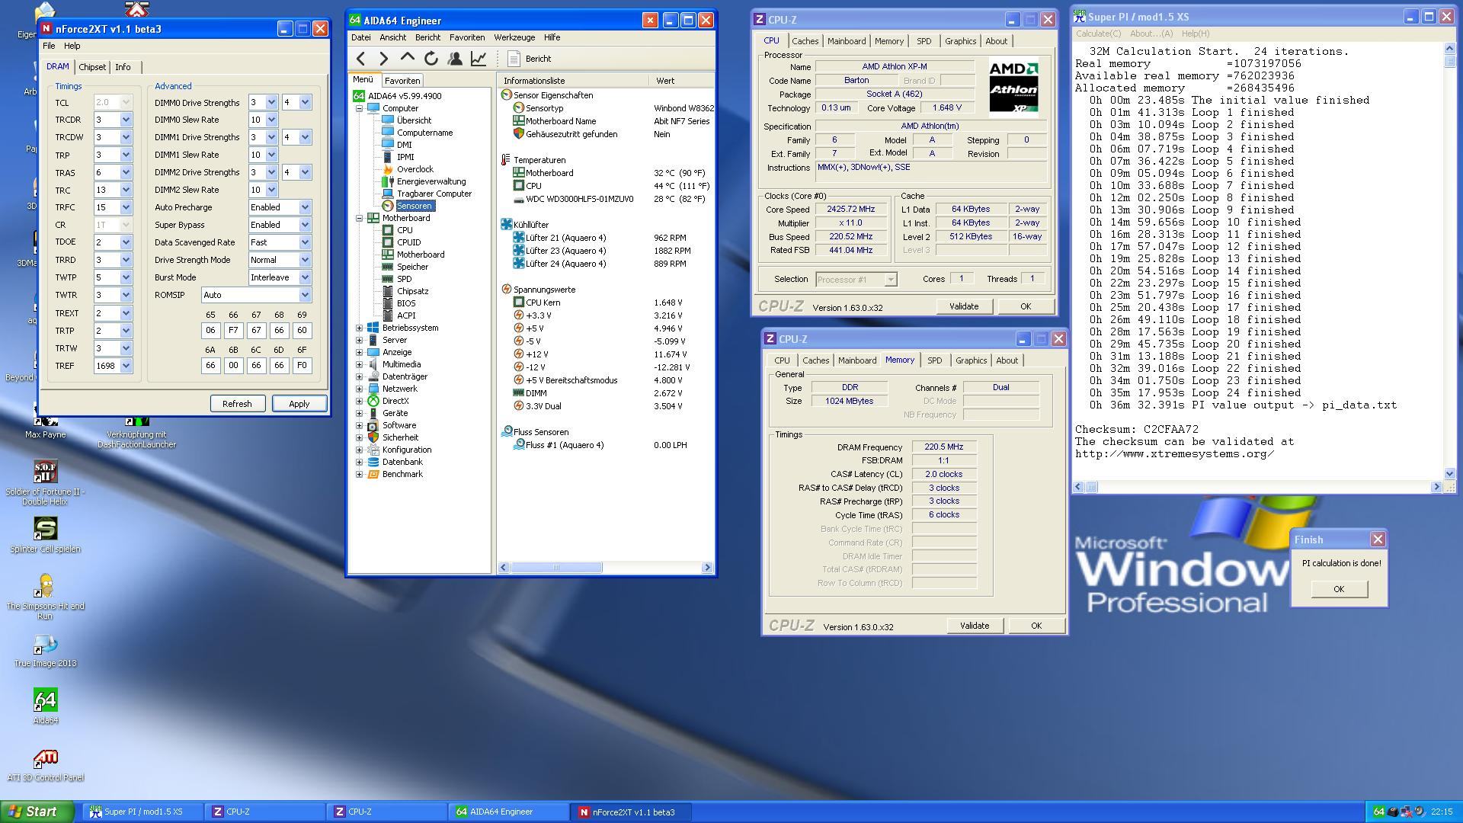Viewport: 1463px width, 823px height.
Task: Open the TREF value dropdown
Action: click(x=126, y=366)
